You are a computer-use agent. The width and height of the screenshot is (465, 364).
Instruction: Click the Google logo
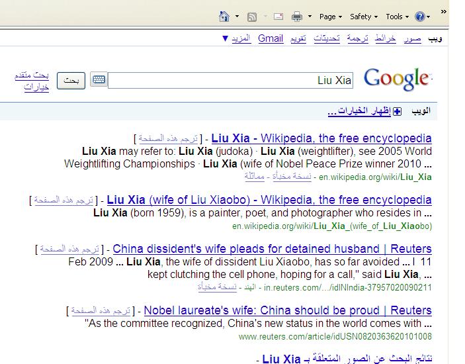[x=398, y=79]
